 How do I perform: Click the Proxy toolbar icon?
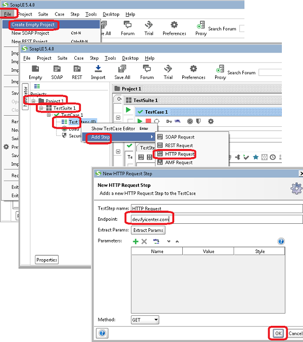pyautogui.click(x=220, y=71)
